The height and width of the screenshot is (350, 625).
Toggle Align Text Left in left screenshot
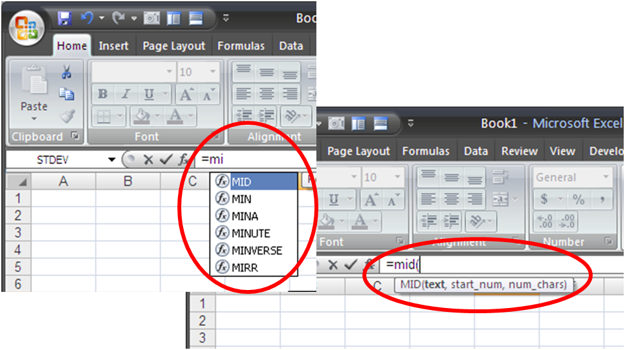coord(243,94)
